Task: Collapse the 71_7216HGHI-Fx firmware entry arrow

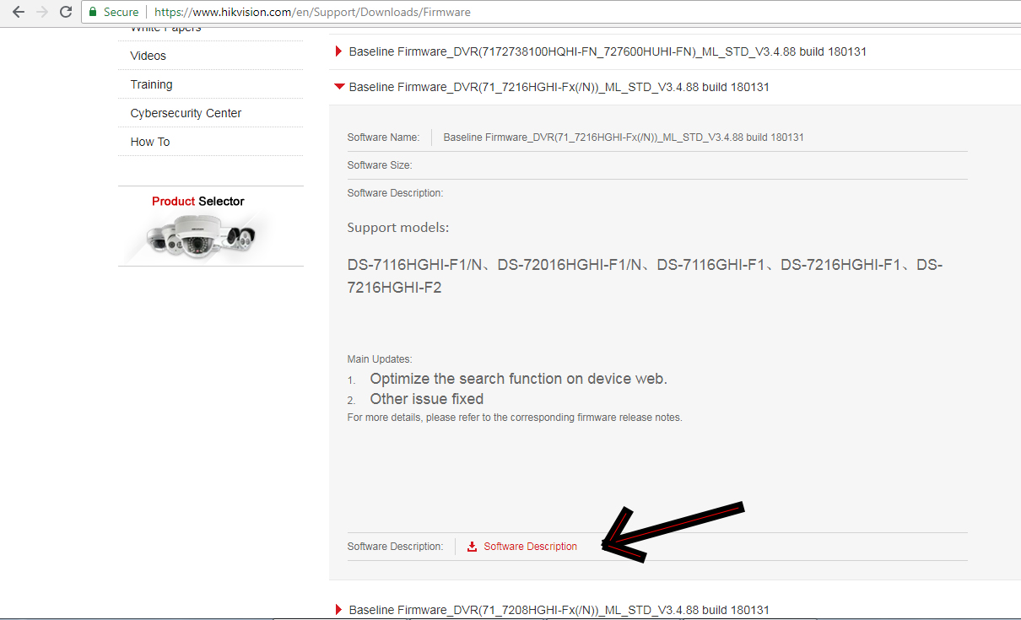Action: (339, 86)
